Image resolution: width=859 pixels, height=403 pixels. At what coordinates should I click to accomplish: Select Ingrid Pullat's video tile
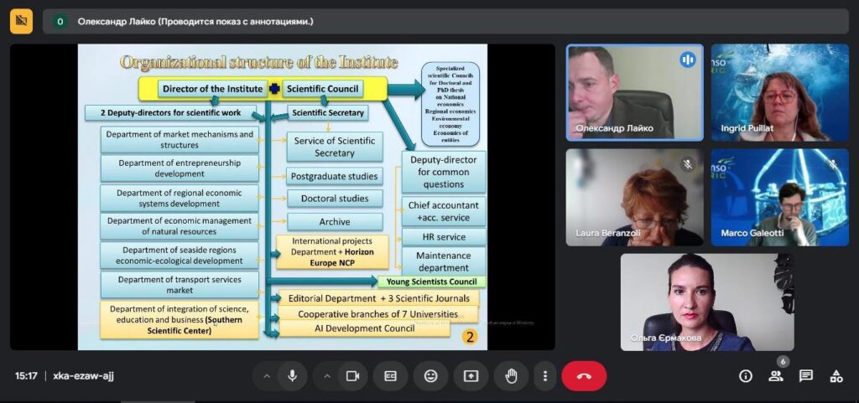pyautogui.click(x=768, y=92)
